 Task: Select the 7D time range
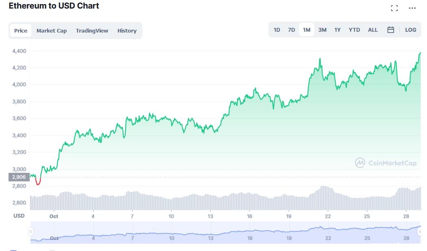[292, 30]
